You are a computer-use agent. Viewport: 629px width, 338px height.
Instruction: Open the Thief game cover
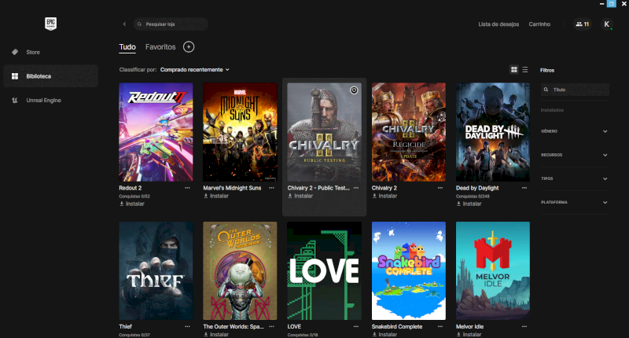point(156,270)
